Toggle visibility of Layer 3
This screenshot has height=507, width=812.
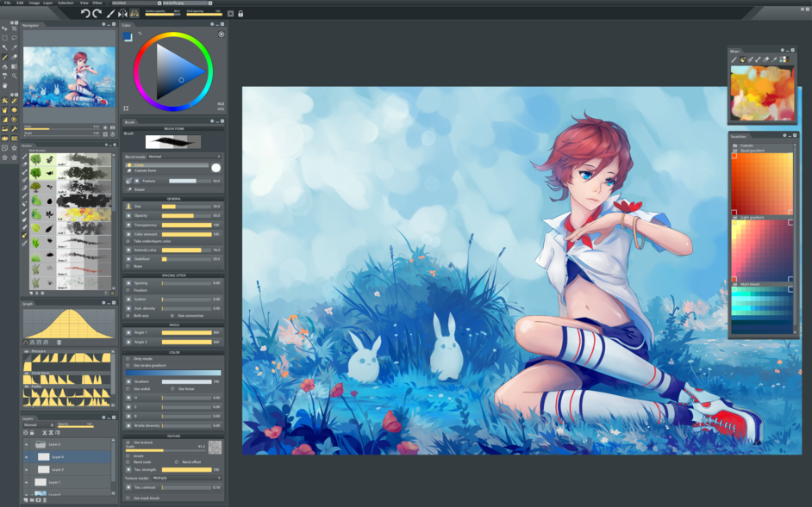point(26,470)
